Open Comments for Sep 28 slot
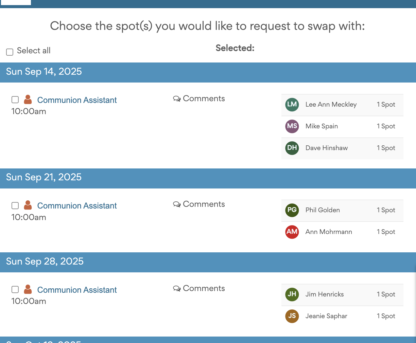This screenshot has height=343, width=416. pyautogui.click(x=199, y=288)
